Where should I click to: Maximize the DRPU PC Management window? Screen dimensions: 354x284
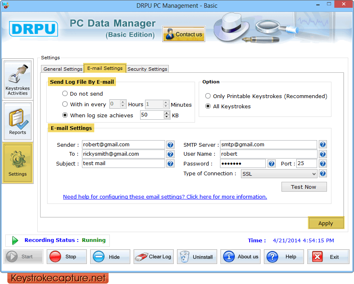[x=329, y=4]
